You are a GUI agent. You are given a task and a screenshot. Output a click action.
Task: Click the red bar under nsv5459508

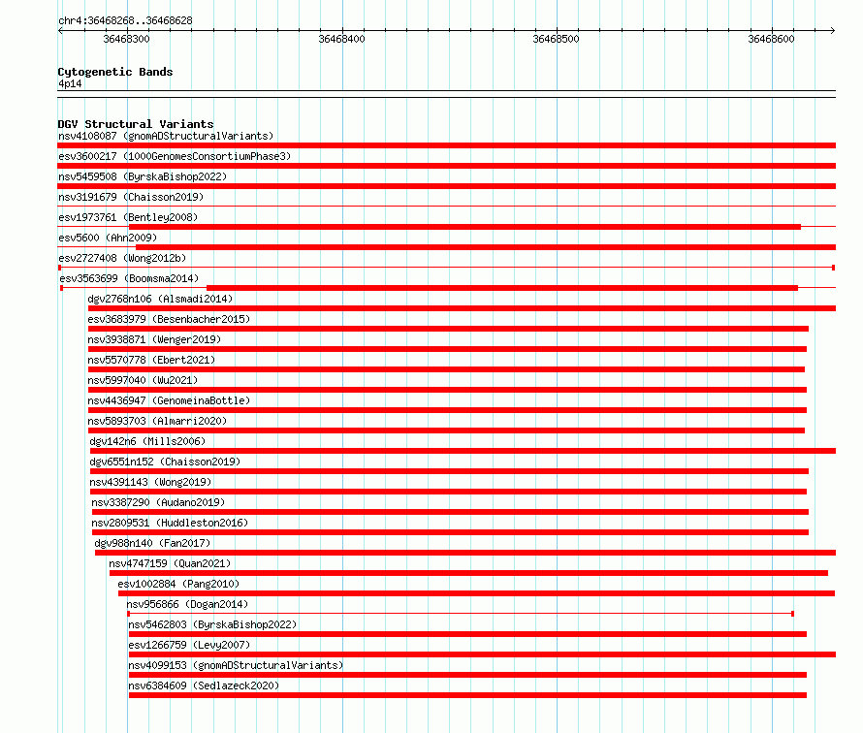click(446, 186)
